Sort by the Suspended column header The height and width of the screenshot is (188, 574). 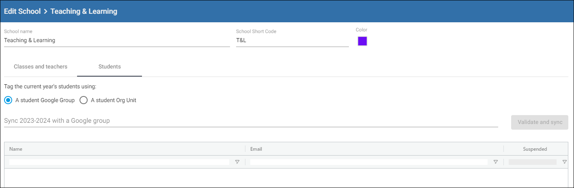tap(535, 149)
